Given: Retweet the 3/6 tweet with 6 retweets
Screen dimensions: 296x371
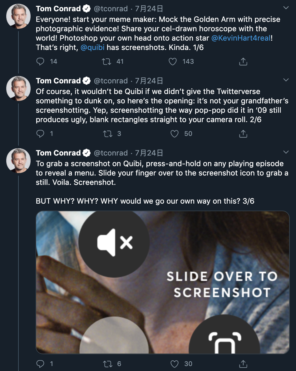Looking at the screenshot, I should pos(107,364).
